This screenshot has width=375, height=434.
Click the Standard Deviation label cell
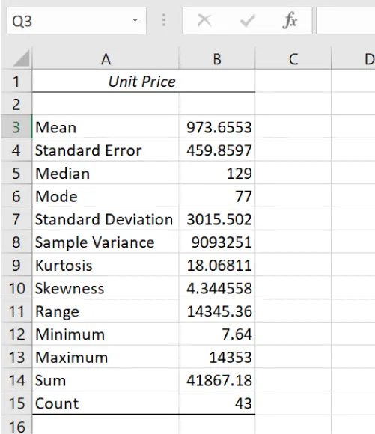106,218
